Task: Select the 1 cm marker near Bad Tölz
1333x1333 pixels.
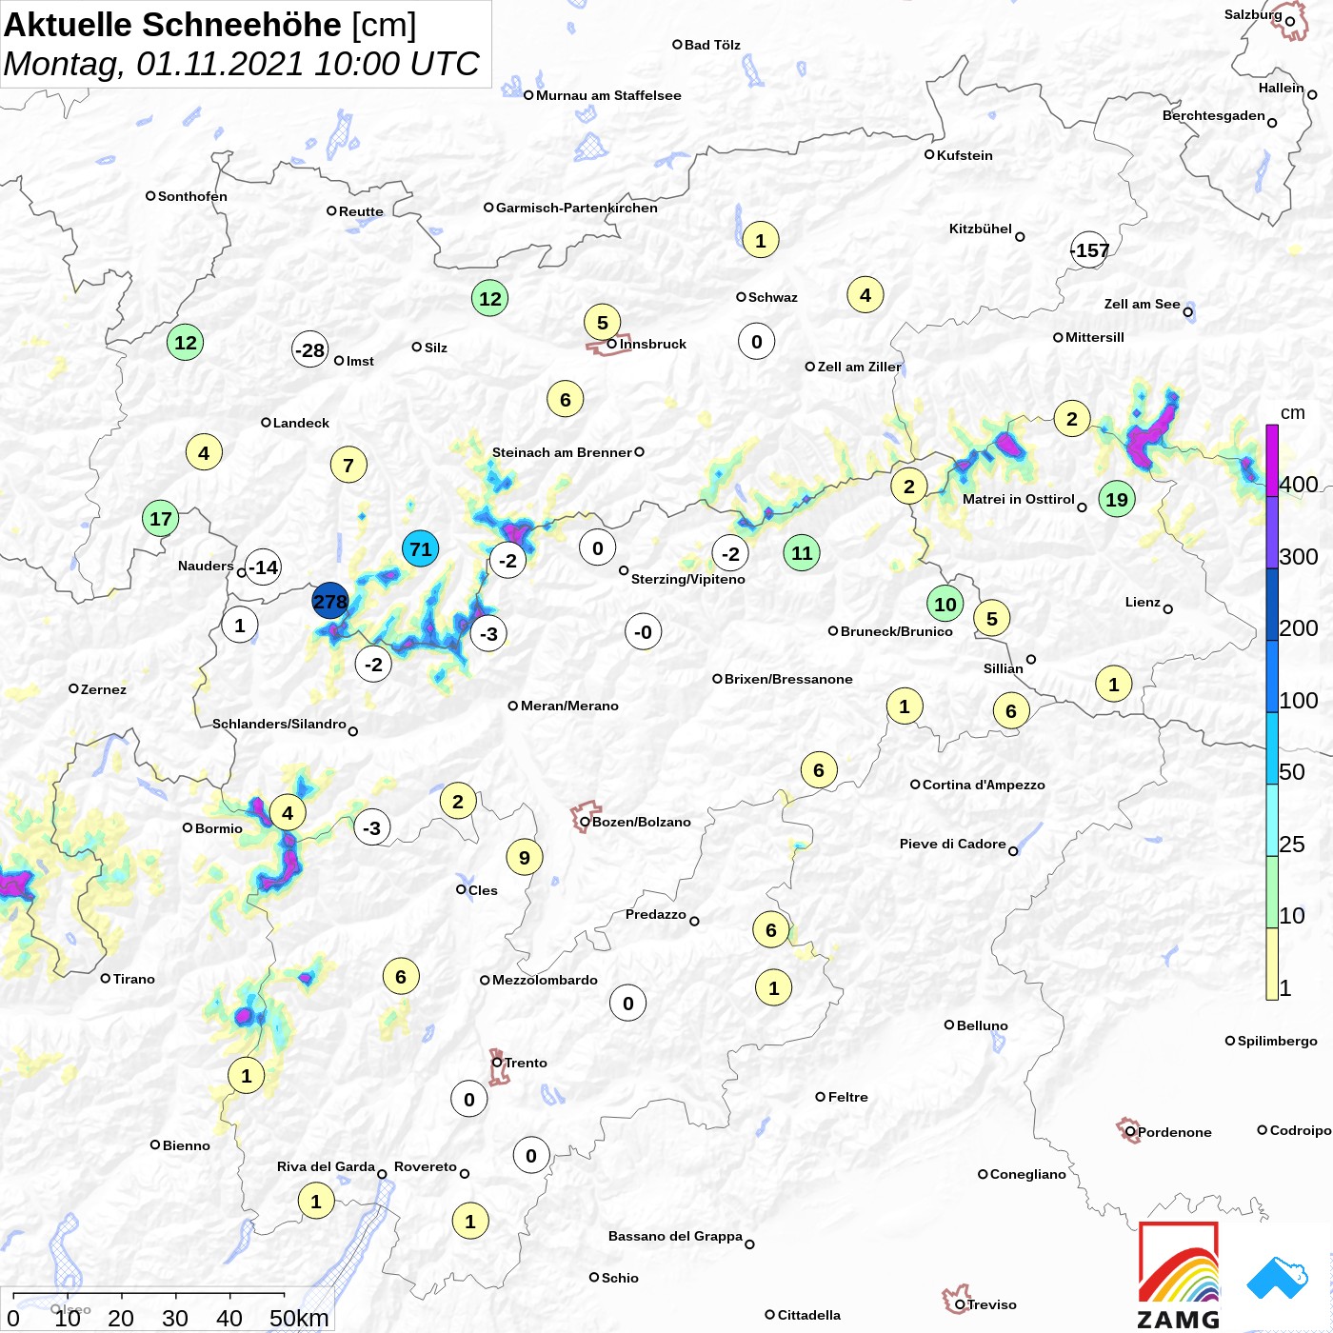Action: 761,240
